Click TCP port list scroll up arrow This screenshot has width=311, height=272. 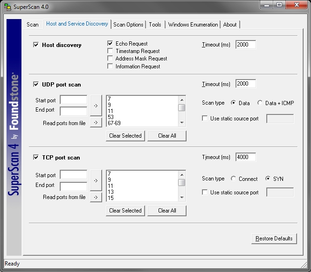[x=182, y=175]
